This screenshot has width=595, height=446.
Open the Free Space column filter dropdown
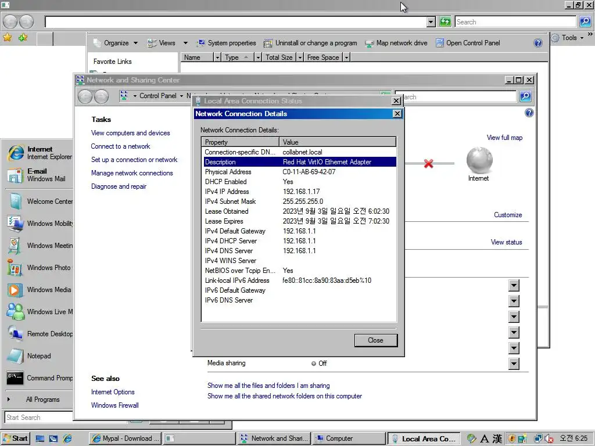click(346, 57)
